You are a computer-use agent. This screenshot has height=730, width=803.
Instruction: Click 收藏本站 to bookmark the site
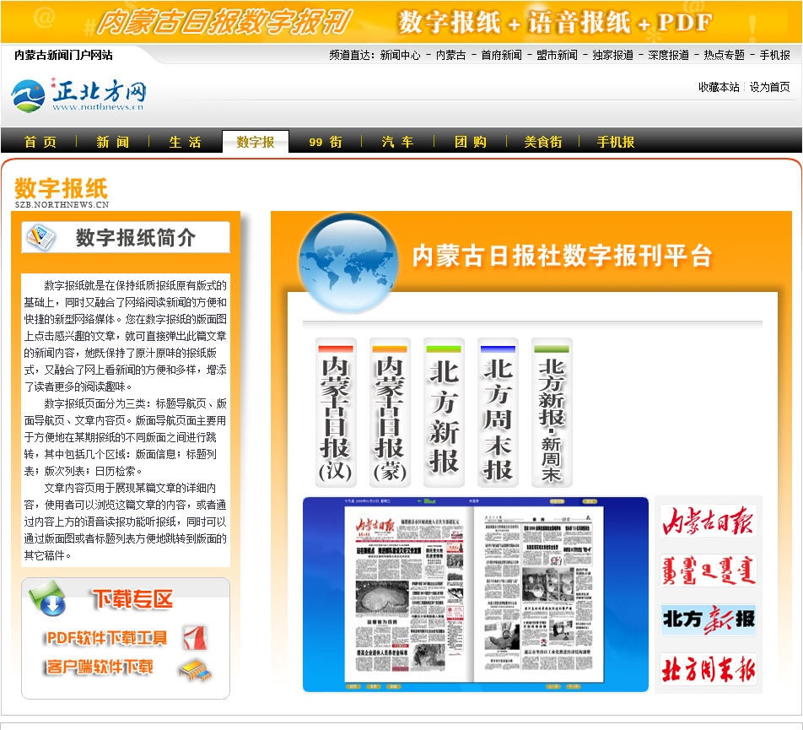point(719,87)
